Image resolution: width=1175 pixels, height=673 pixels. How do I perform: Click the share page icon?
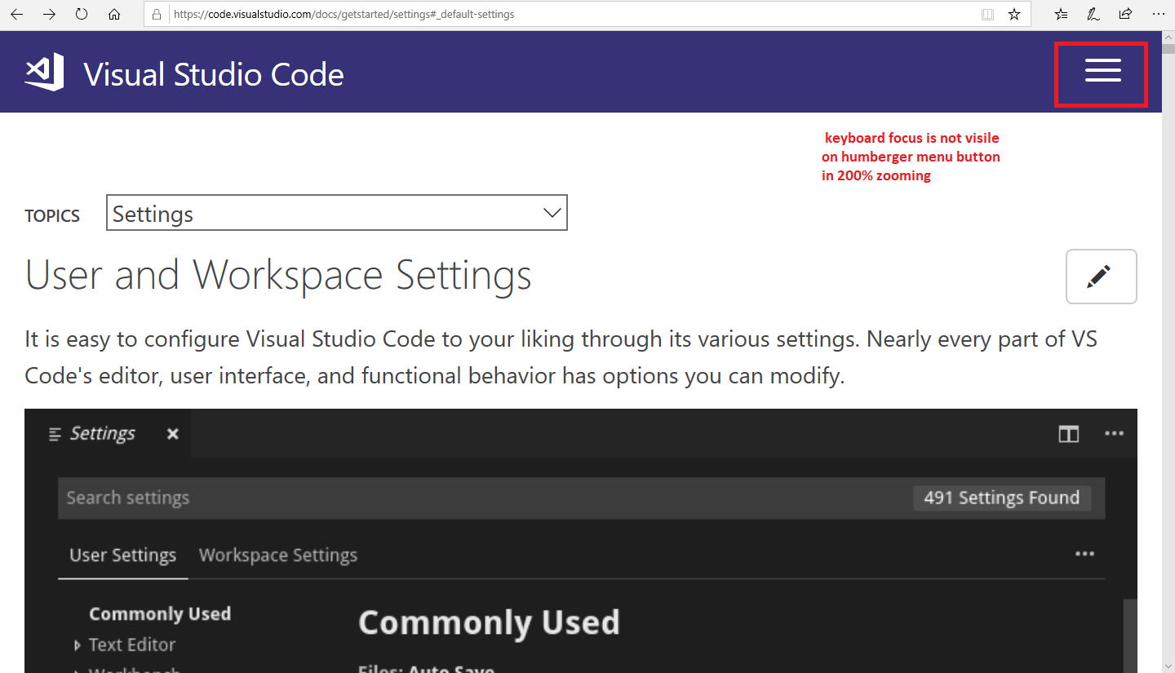1125,14
